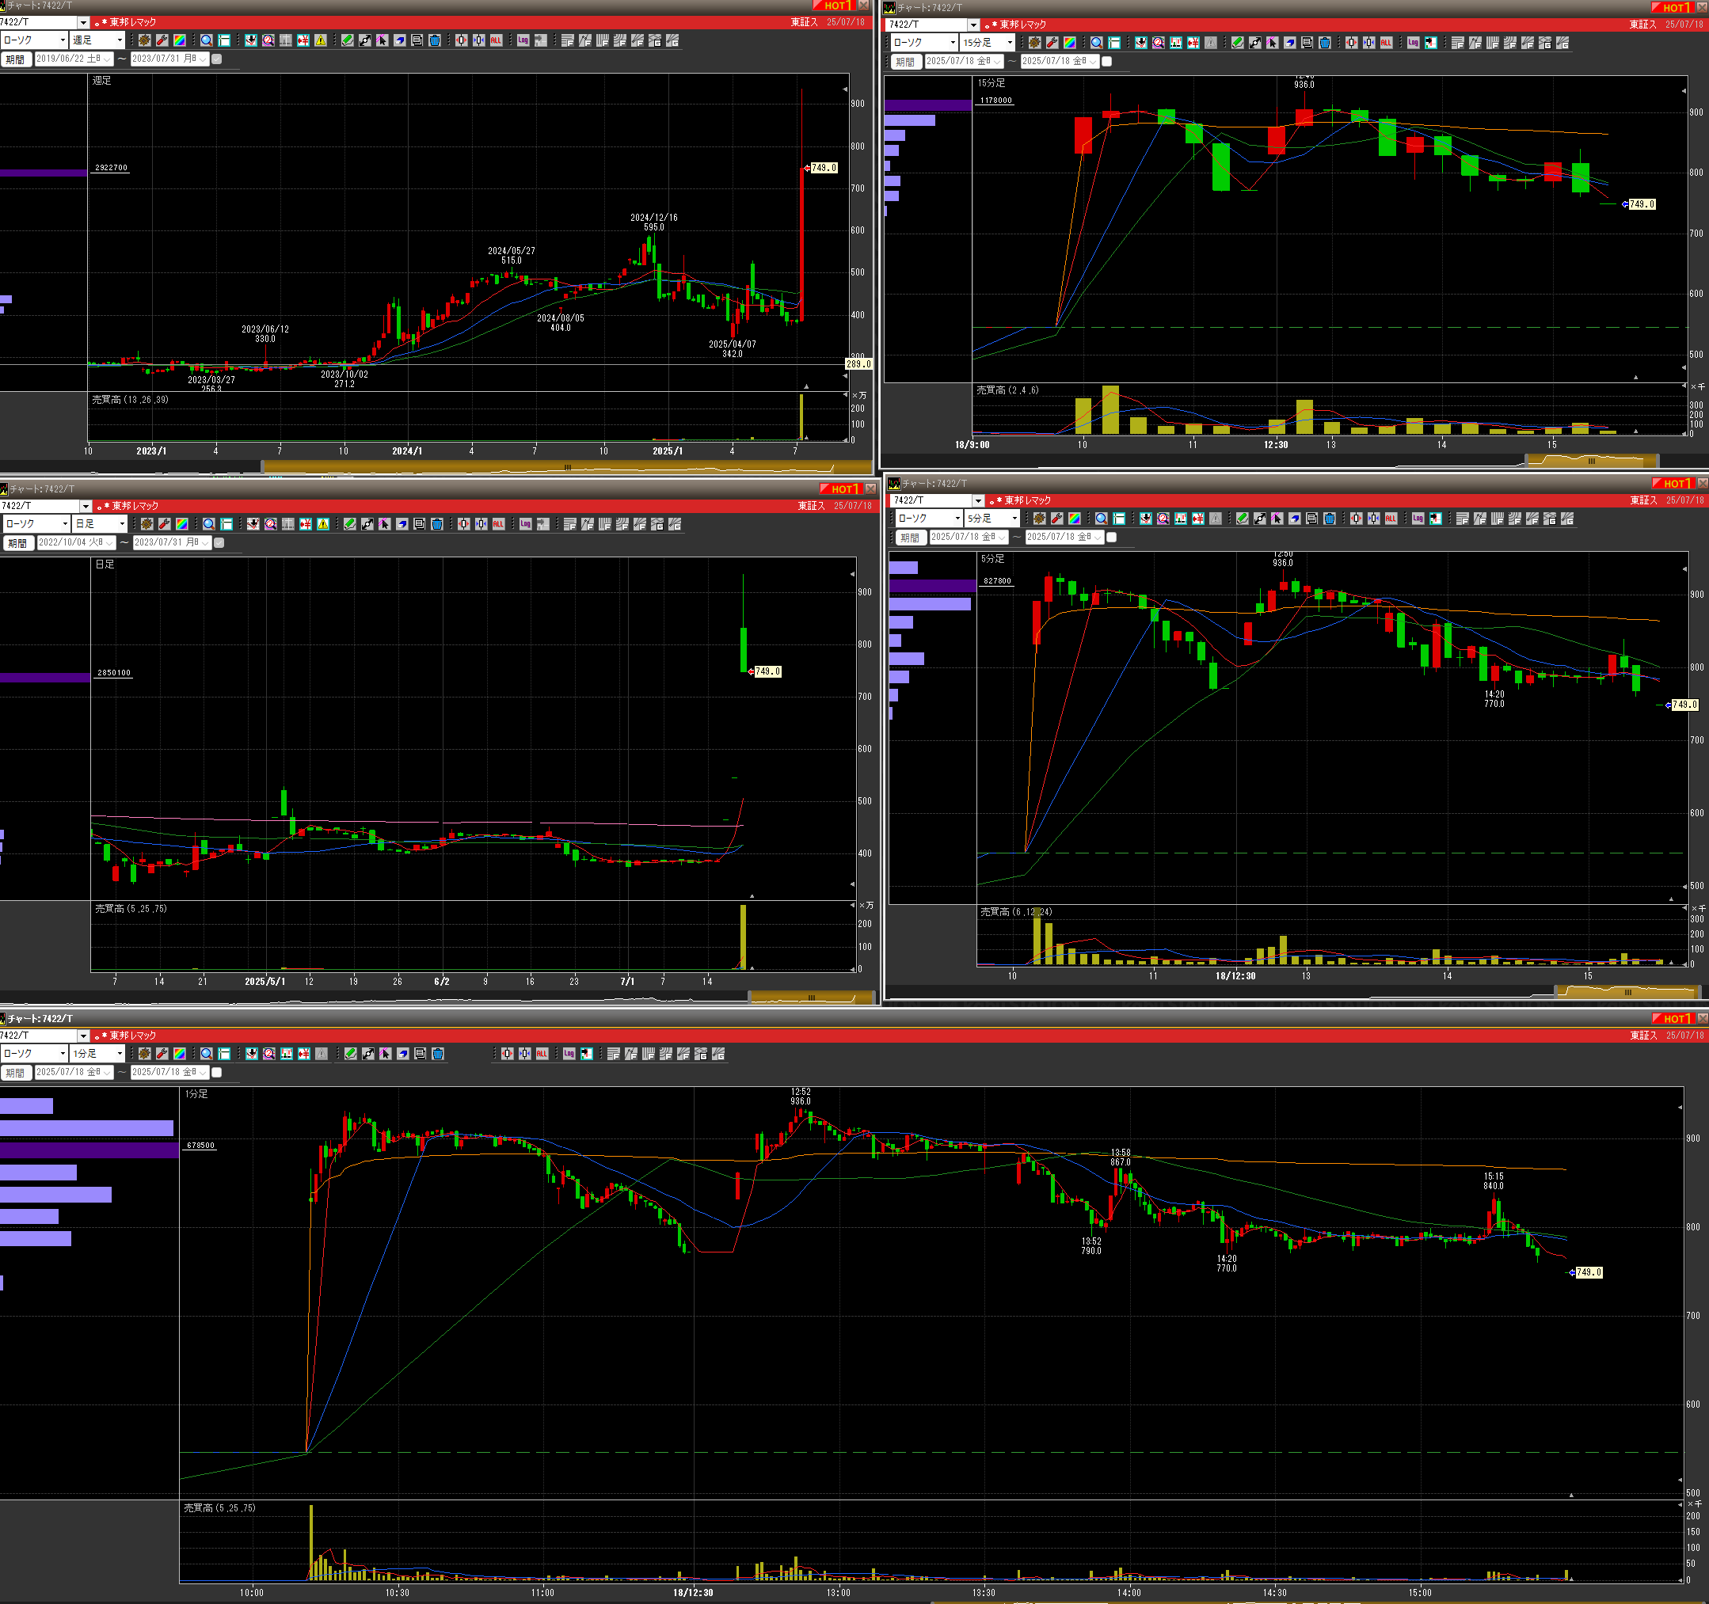Open the ローソク chart type dropdown in weekly chart

[x=34, y=40]
